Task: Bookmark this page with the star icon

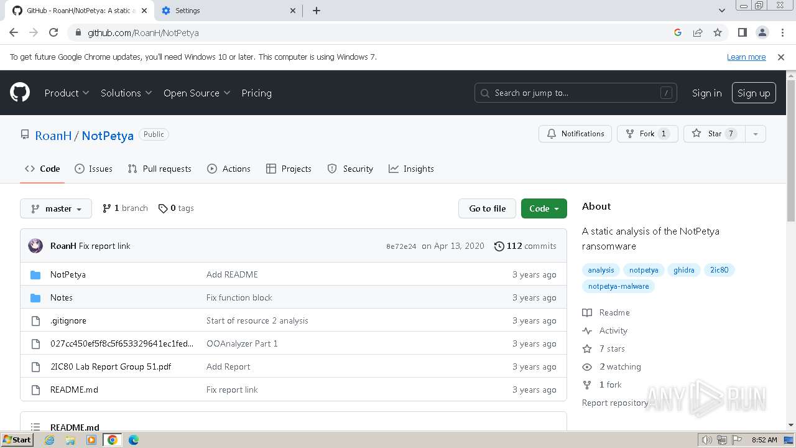Action: (718, 32)
